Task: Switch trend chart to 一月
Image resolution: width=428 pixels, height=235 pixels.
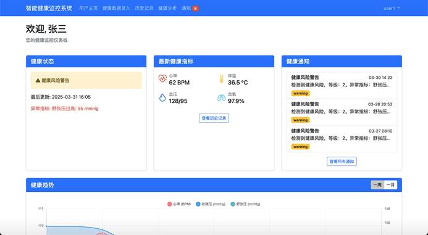Action: (390, 185)
